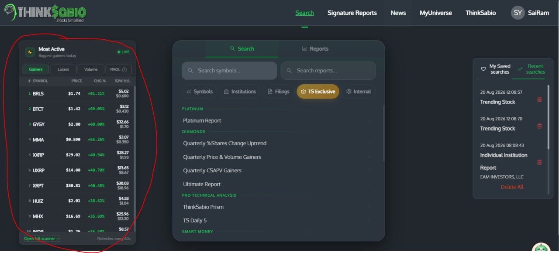Screen dimensions: 559x253
Task: Expand Quarterly Price & Volume Gainers chevron
Action: (x=369, y=157)
